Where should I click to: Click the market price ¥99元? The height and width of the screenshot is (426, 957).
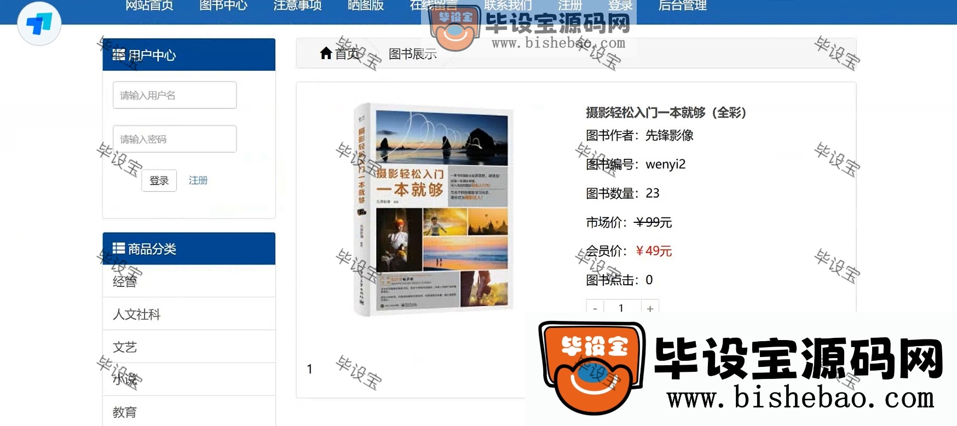(x=653, y=222)
